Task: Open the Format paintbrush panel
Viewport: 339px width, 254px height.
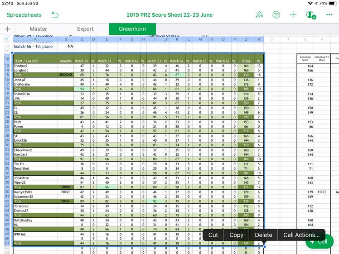Action: click(x=259, y=15)
